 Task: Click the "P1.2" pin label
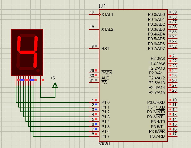[x=106, y=112]
